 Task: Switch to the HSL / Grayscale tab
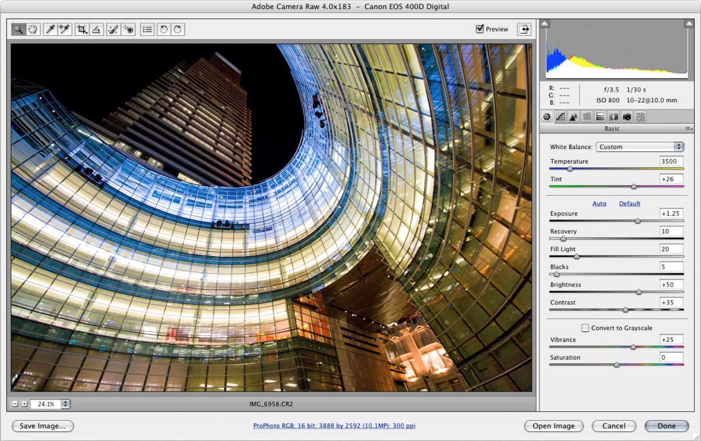click(x=587, y=117)
